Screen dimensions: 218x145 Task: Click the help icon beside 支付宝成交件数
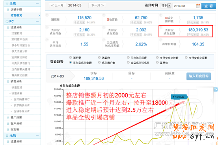47,27
